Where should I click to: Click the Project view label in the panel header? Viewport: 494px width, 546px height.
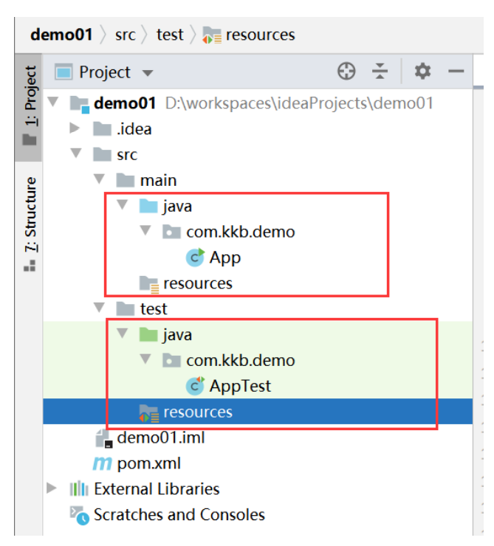tap(105, 72)
